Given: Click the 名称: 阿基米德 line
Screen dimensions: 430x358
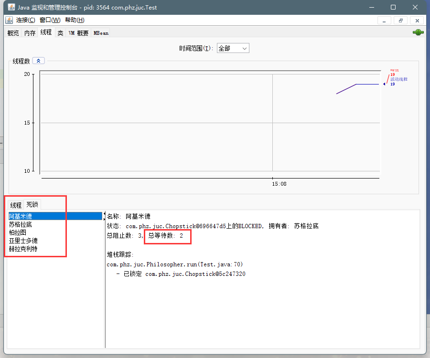Looking at the screenshot, I should (x=129, y=216).
